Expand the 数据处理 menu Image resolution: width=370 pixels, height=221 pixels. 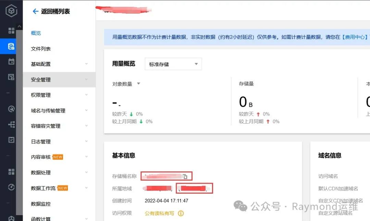click(59, 173)
